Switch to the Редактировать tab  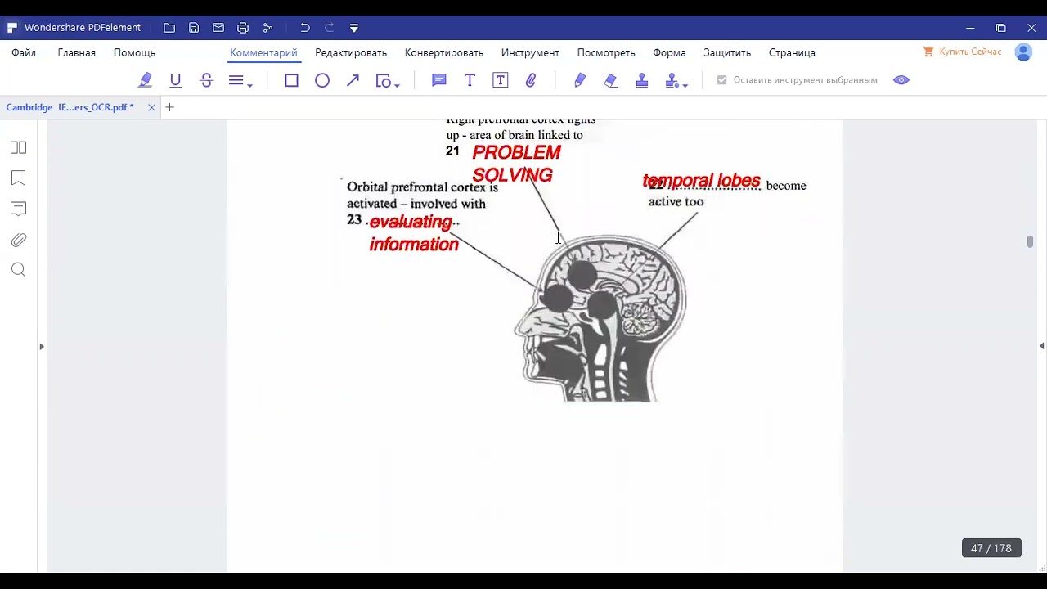point(351,52)
